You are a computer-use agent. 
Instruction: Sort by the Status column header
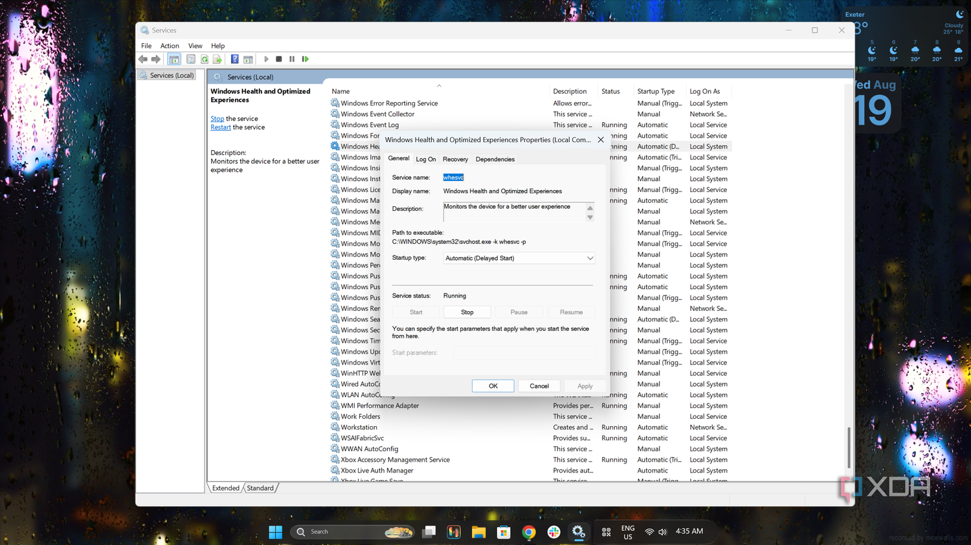pyautogui.click(x=616, y=91)
